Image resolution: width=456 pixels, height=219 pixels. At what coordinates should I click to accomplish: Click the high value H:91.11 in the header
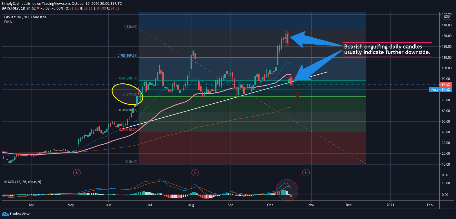86,8
